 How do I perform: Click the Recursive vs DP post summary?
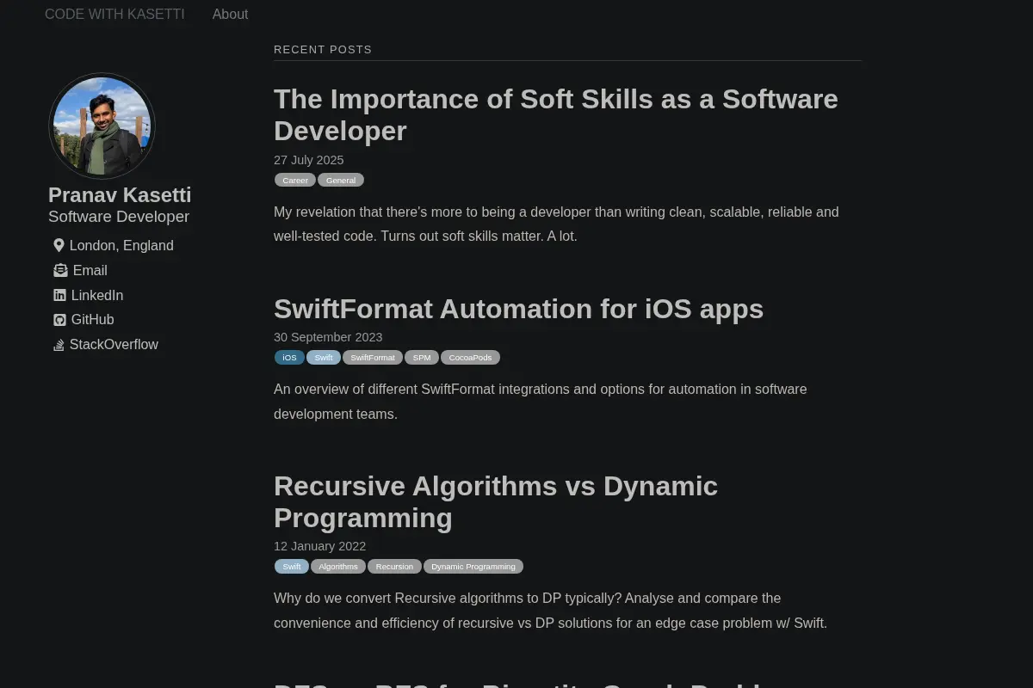tap(550, 611)
